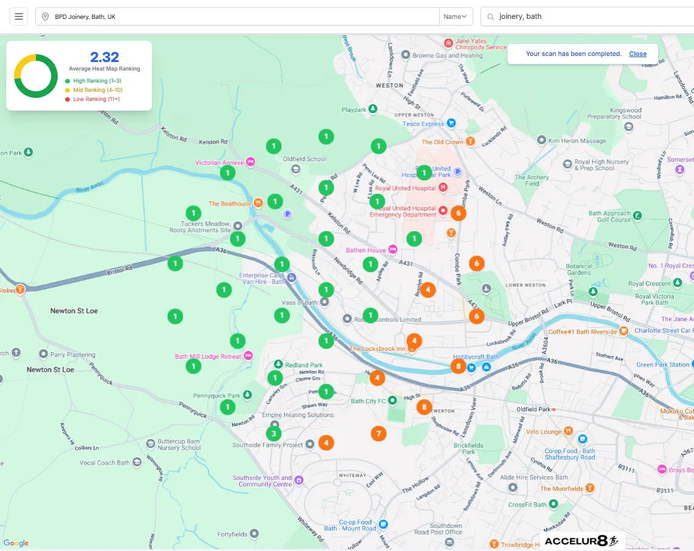Click the joinery, bath keyword search field
694x551 pixels.
point(588,16)
